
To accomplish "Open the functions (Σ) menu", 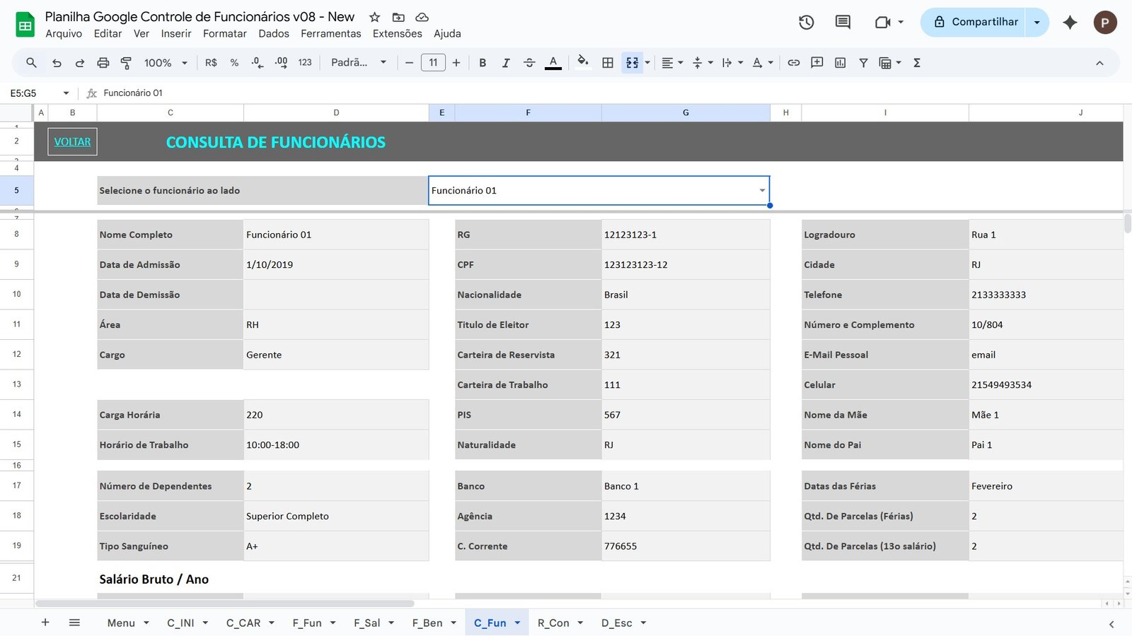I will click(x=916, y=62).
